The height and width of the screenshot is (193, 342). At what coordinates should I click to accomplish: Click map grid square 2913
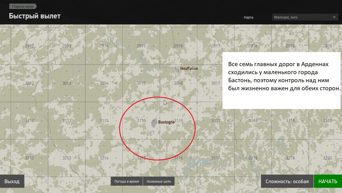(x=67, y=46)
